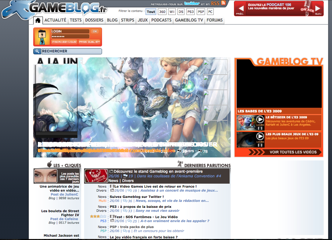Click the Les + Cliqués hand icon
The width and height of the screenshot is (332, 240).
(x=50, y=164)
